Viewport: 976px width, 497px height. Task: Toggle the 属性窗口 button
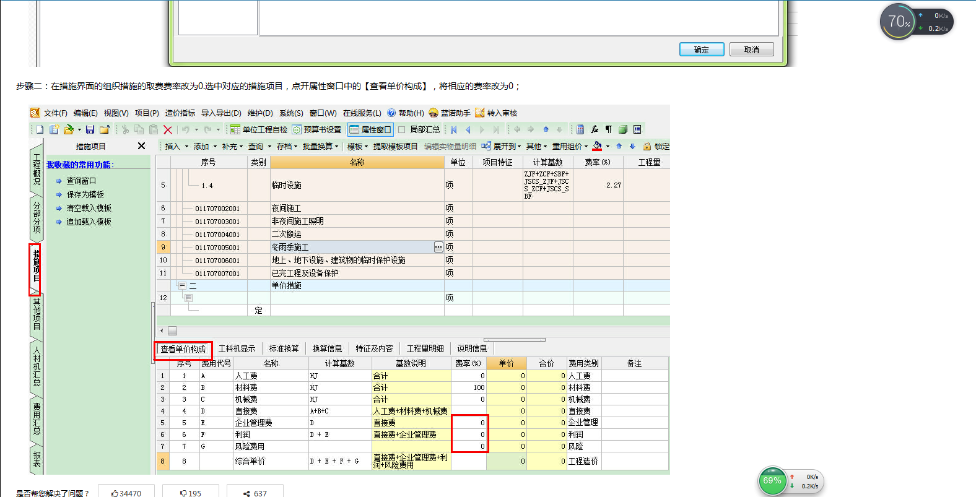[x=370, y=129]
